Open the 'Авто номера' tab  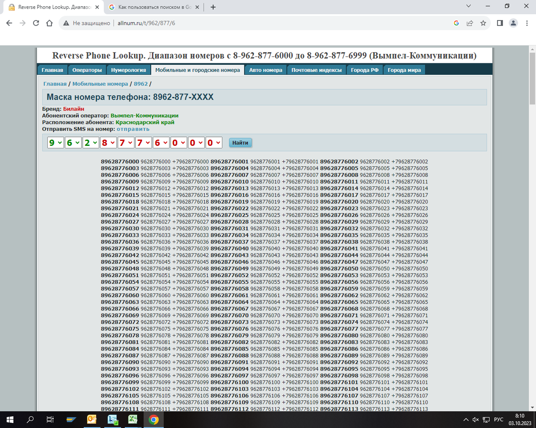click(x=266, y=70)
